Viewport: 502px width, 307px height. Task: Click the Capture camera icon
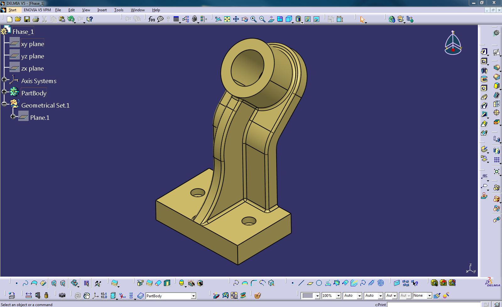click(62, 295)
